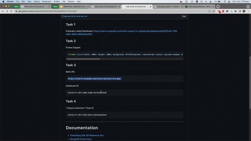Open the Chrome application menu
The image size is (251, 141).
click(x=10, y=2)
